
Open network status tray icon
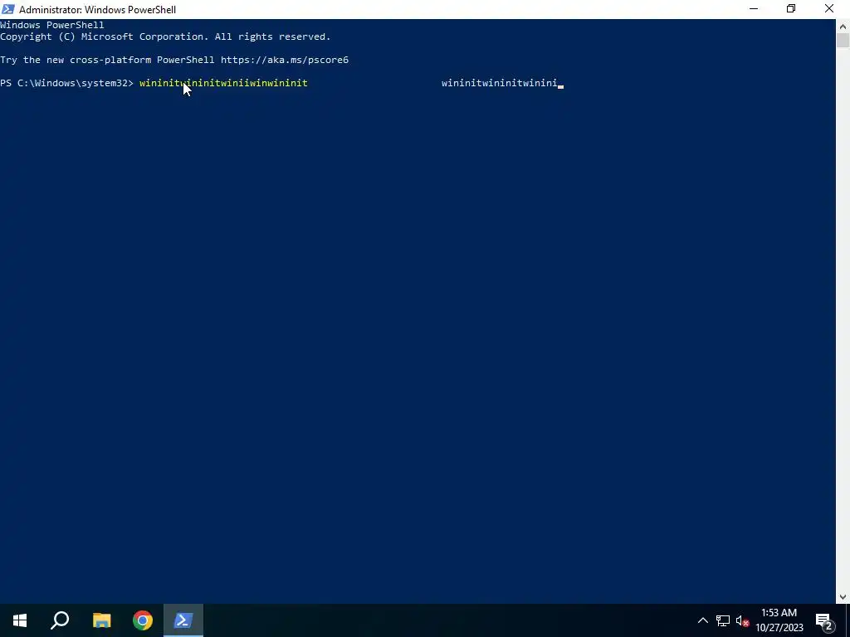723,620
